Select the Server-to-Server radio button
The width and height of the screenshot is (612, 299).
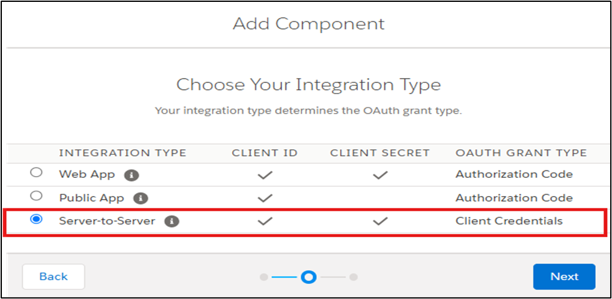[x=36, y=219]
